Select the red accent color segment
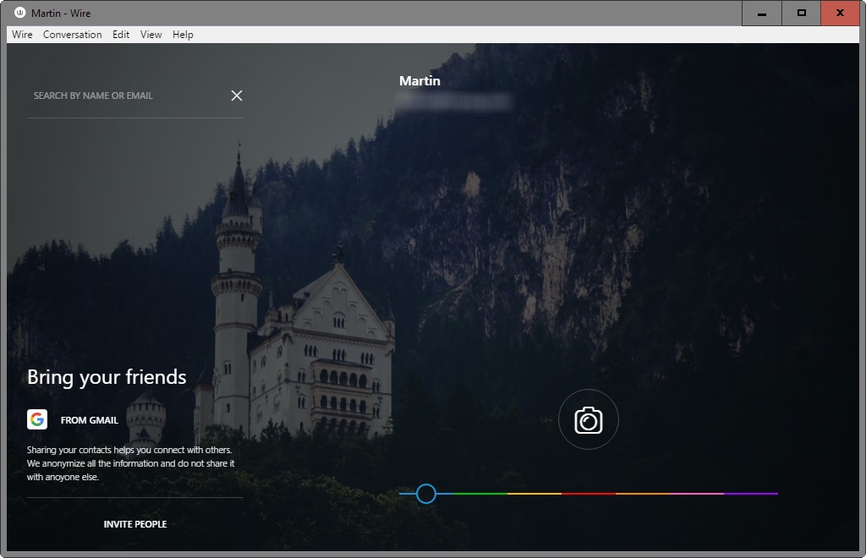Viewport: 866px width, 558px height. (588, 494)
